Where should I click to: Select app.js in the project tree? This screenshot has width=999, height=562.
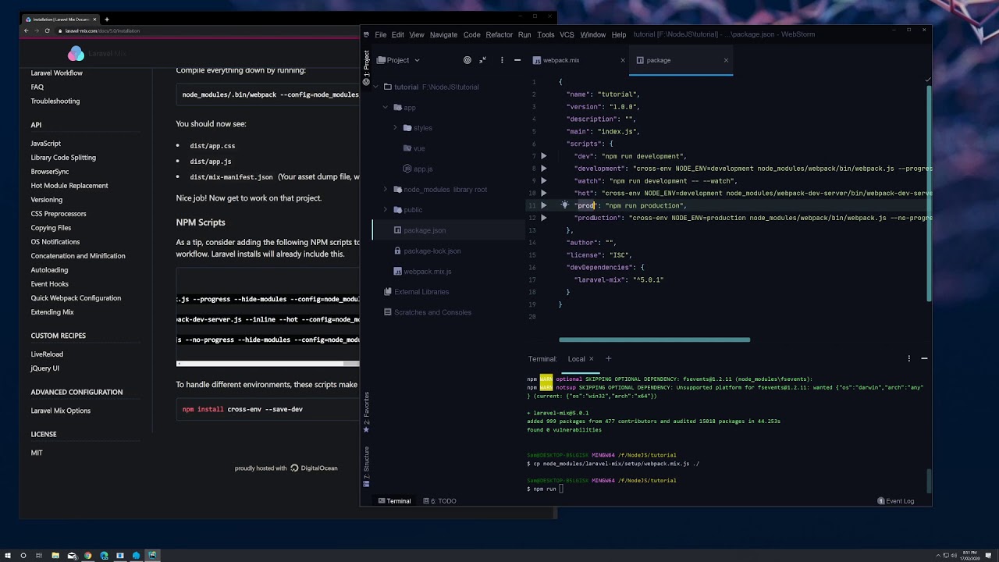coord(418,169)
